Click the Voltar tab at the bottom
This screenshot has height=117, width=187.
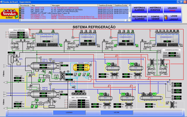pos(117,112)
